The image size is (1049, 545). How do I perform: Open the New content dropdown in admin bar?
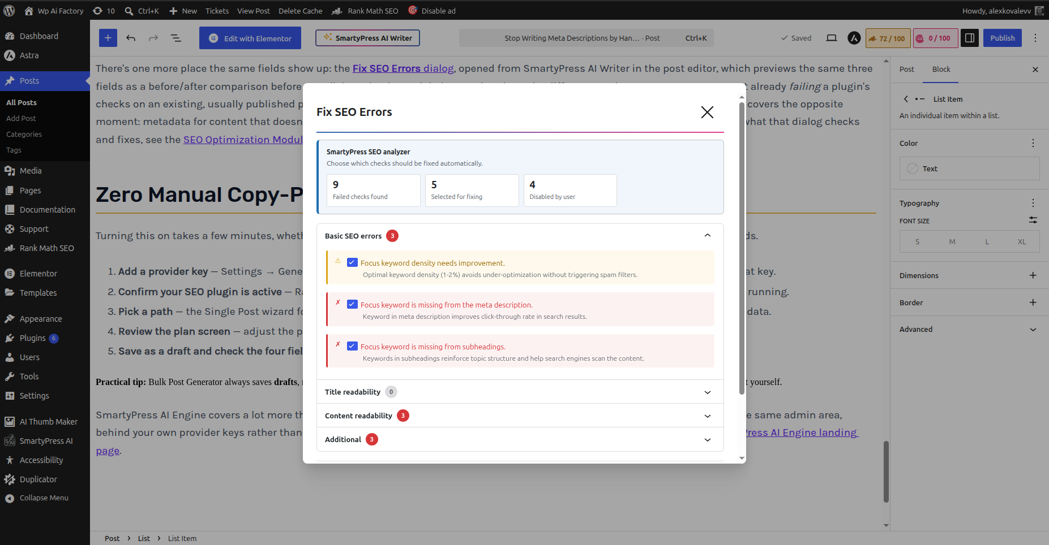click(183, 11)
